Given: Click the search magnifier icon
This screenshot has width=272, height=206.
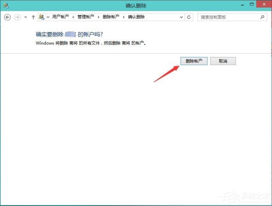Looking at the screenshot, I should [262, 17].
